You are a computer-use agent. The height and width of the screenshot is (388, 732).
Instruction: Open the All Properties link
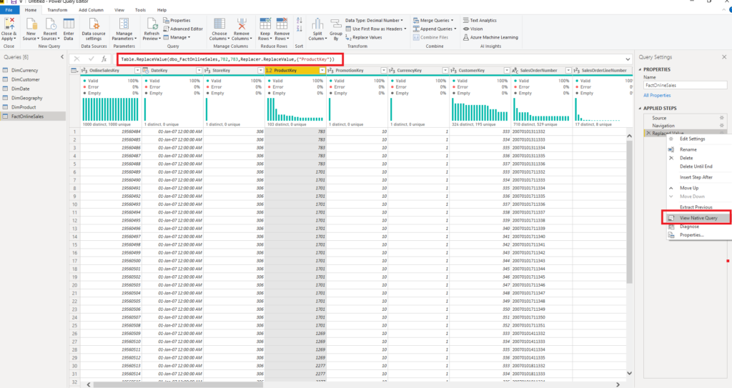pos(657,95)
